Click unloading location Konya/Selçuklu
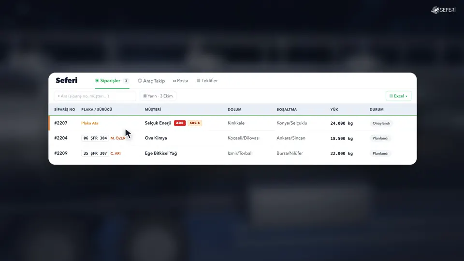 pos(292,123)
